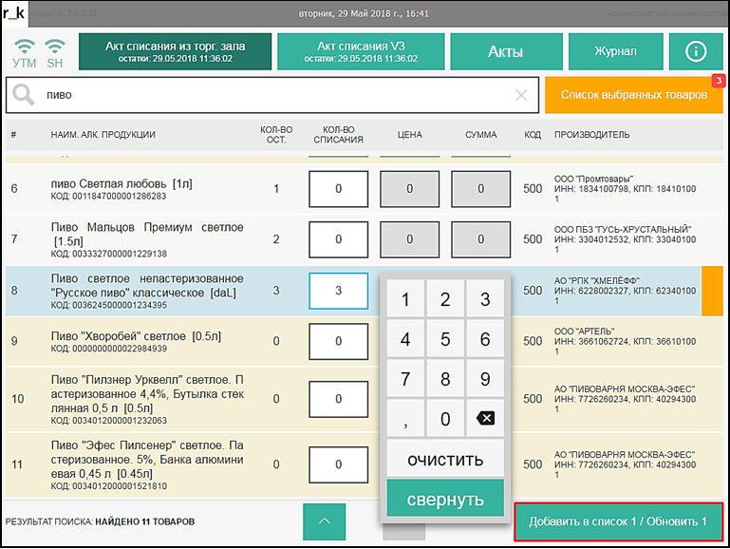Screen dimensions: 730x549
Task: Open the Список выбранных товаров list
Action: tap(633, 95)
